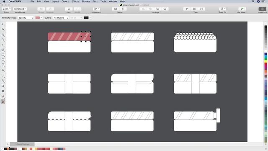The height and width of the screenshot is (151, 268).
Task: Mirror selection vertically
Action: pyautogui.click(x=123, y=9)
